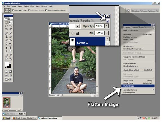Switch to Full Screen mode
Image resolution: width=162 pixels, height=122 pixels.
pos(11,76)
